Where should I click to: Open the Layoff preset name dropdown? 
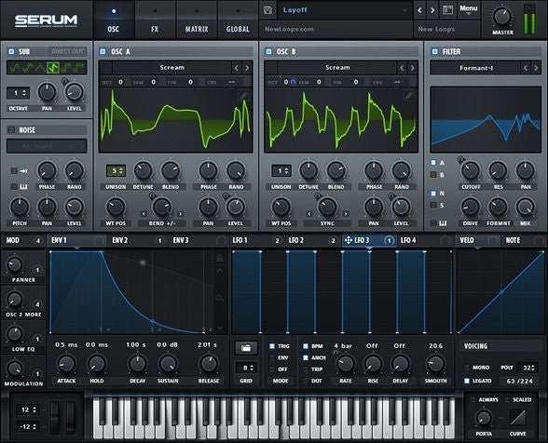(x=344, y=10)
